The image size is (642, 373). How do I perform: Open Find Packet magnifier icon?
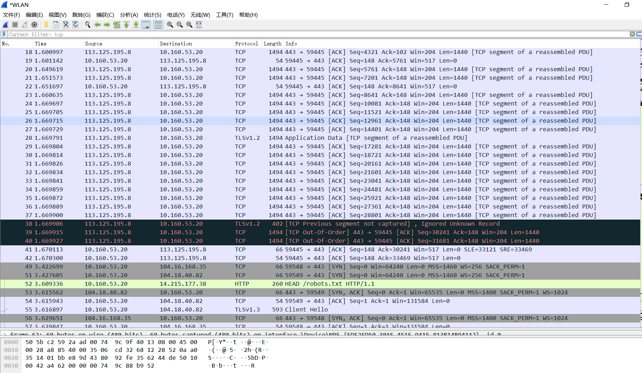(87, 25)
